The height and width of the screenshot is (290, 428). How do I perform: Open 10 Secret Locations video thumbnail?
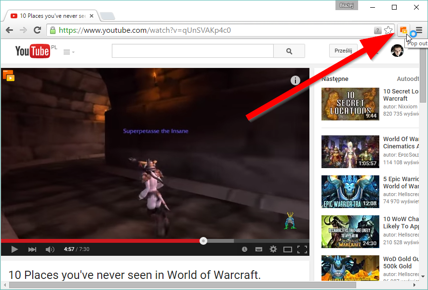[350, 104]
